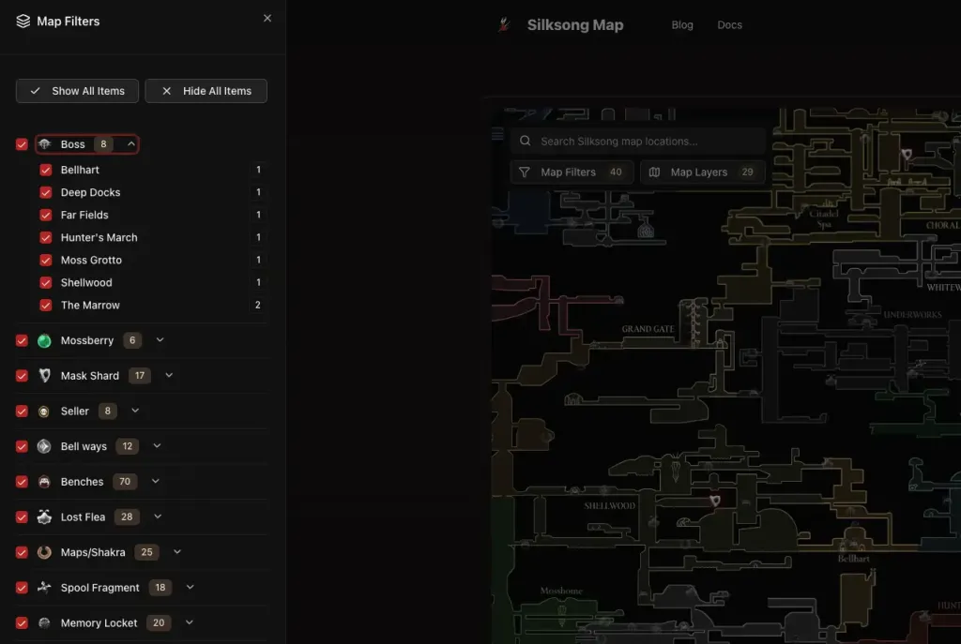Open the Map Filters button on map
961x644 pixels.
(572, 172)
